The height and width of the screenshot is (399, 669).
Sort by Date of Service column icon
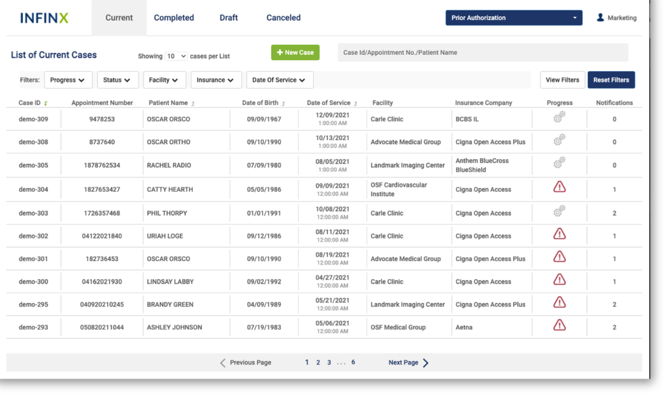tap(356, 103)
